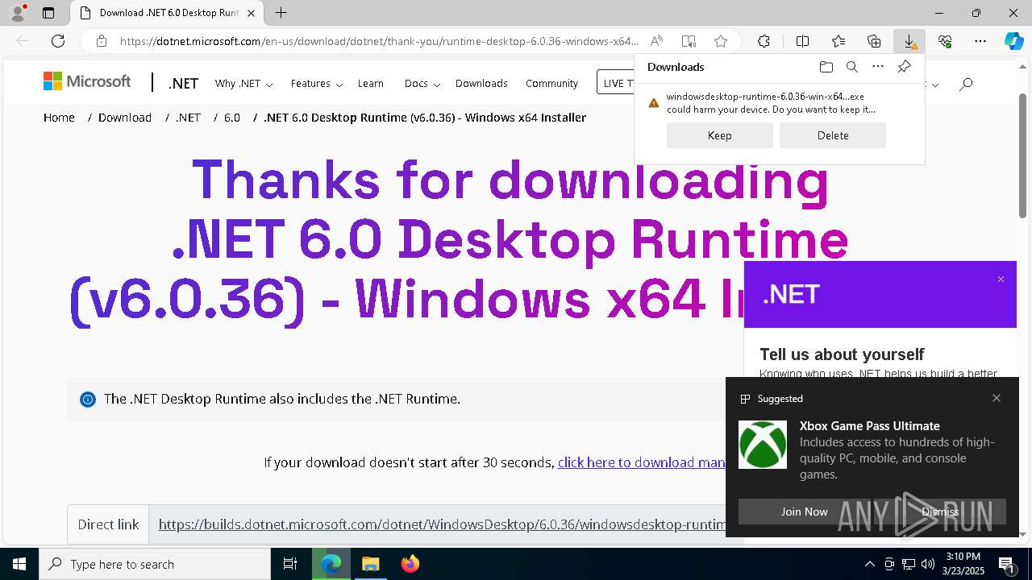
Task: Open the Edge profile icon
Action: 18,13
